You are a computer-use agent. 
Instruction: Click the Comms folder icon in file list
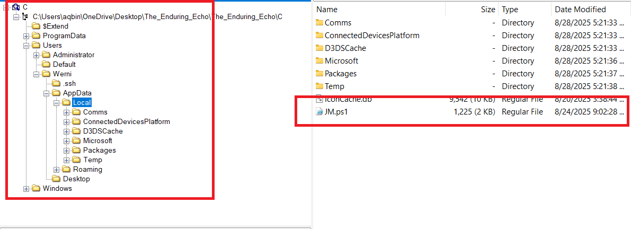tap(319, 23)
